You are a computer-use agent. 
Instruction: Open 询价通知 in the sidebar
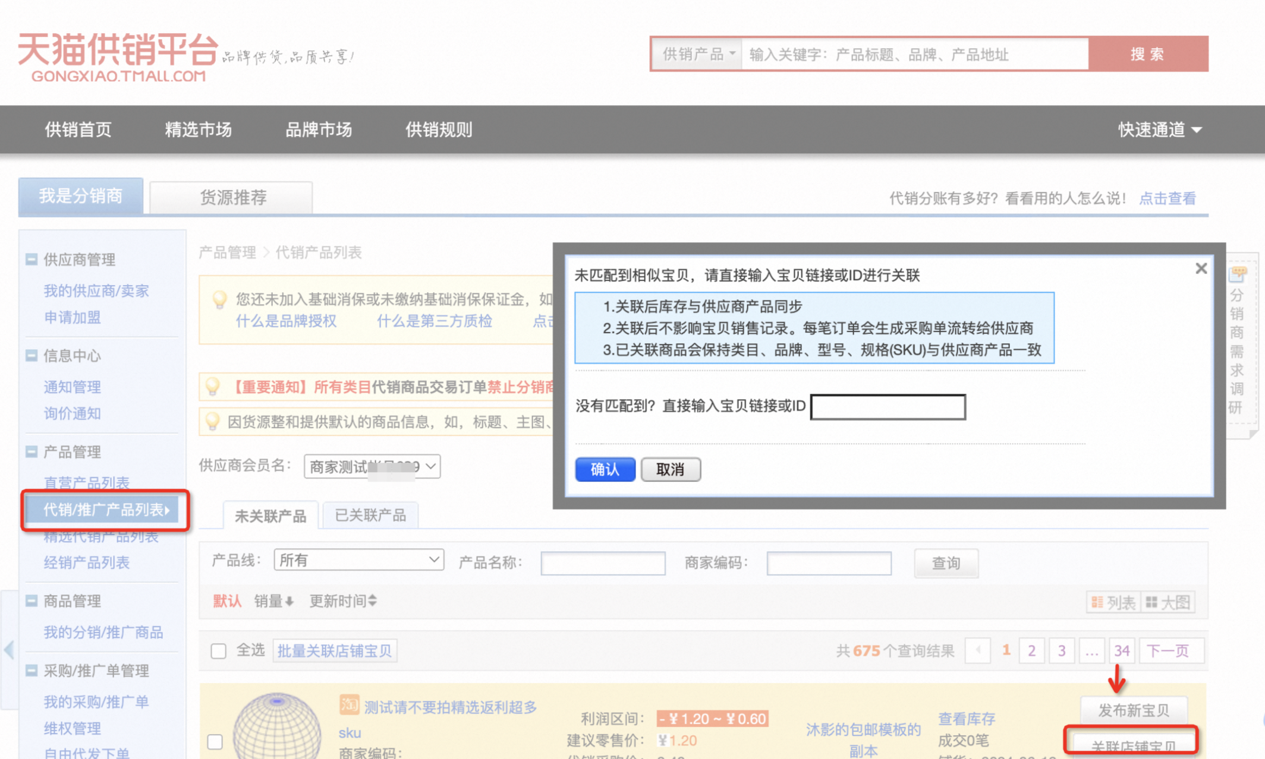pos(72,413)
